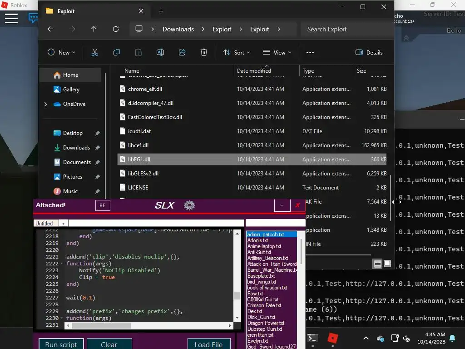Click Run script button
The height and width of the screenshot is (349, 465).
point(61,344)
